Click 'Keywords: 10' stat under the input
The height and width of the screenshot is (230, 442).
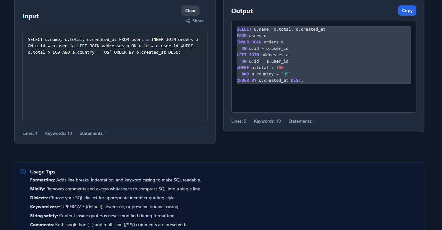59,133
